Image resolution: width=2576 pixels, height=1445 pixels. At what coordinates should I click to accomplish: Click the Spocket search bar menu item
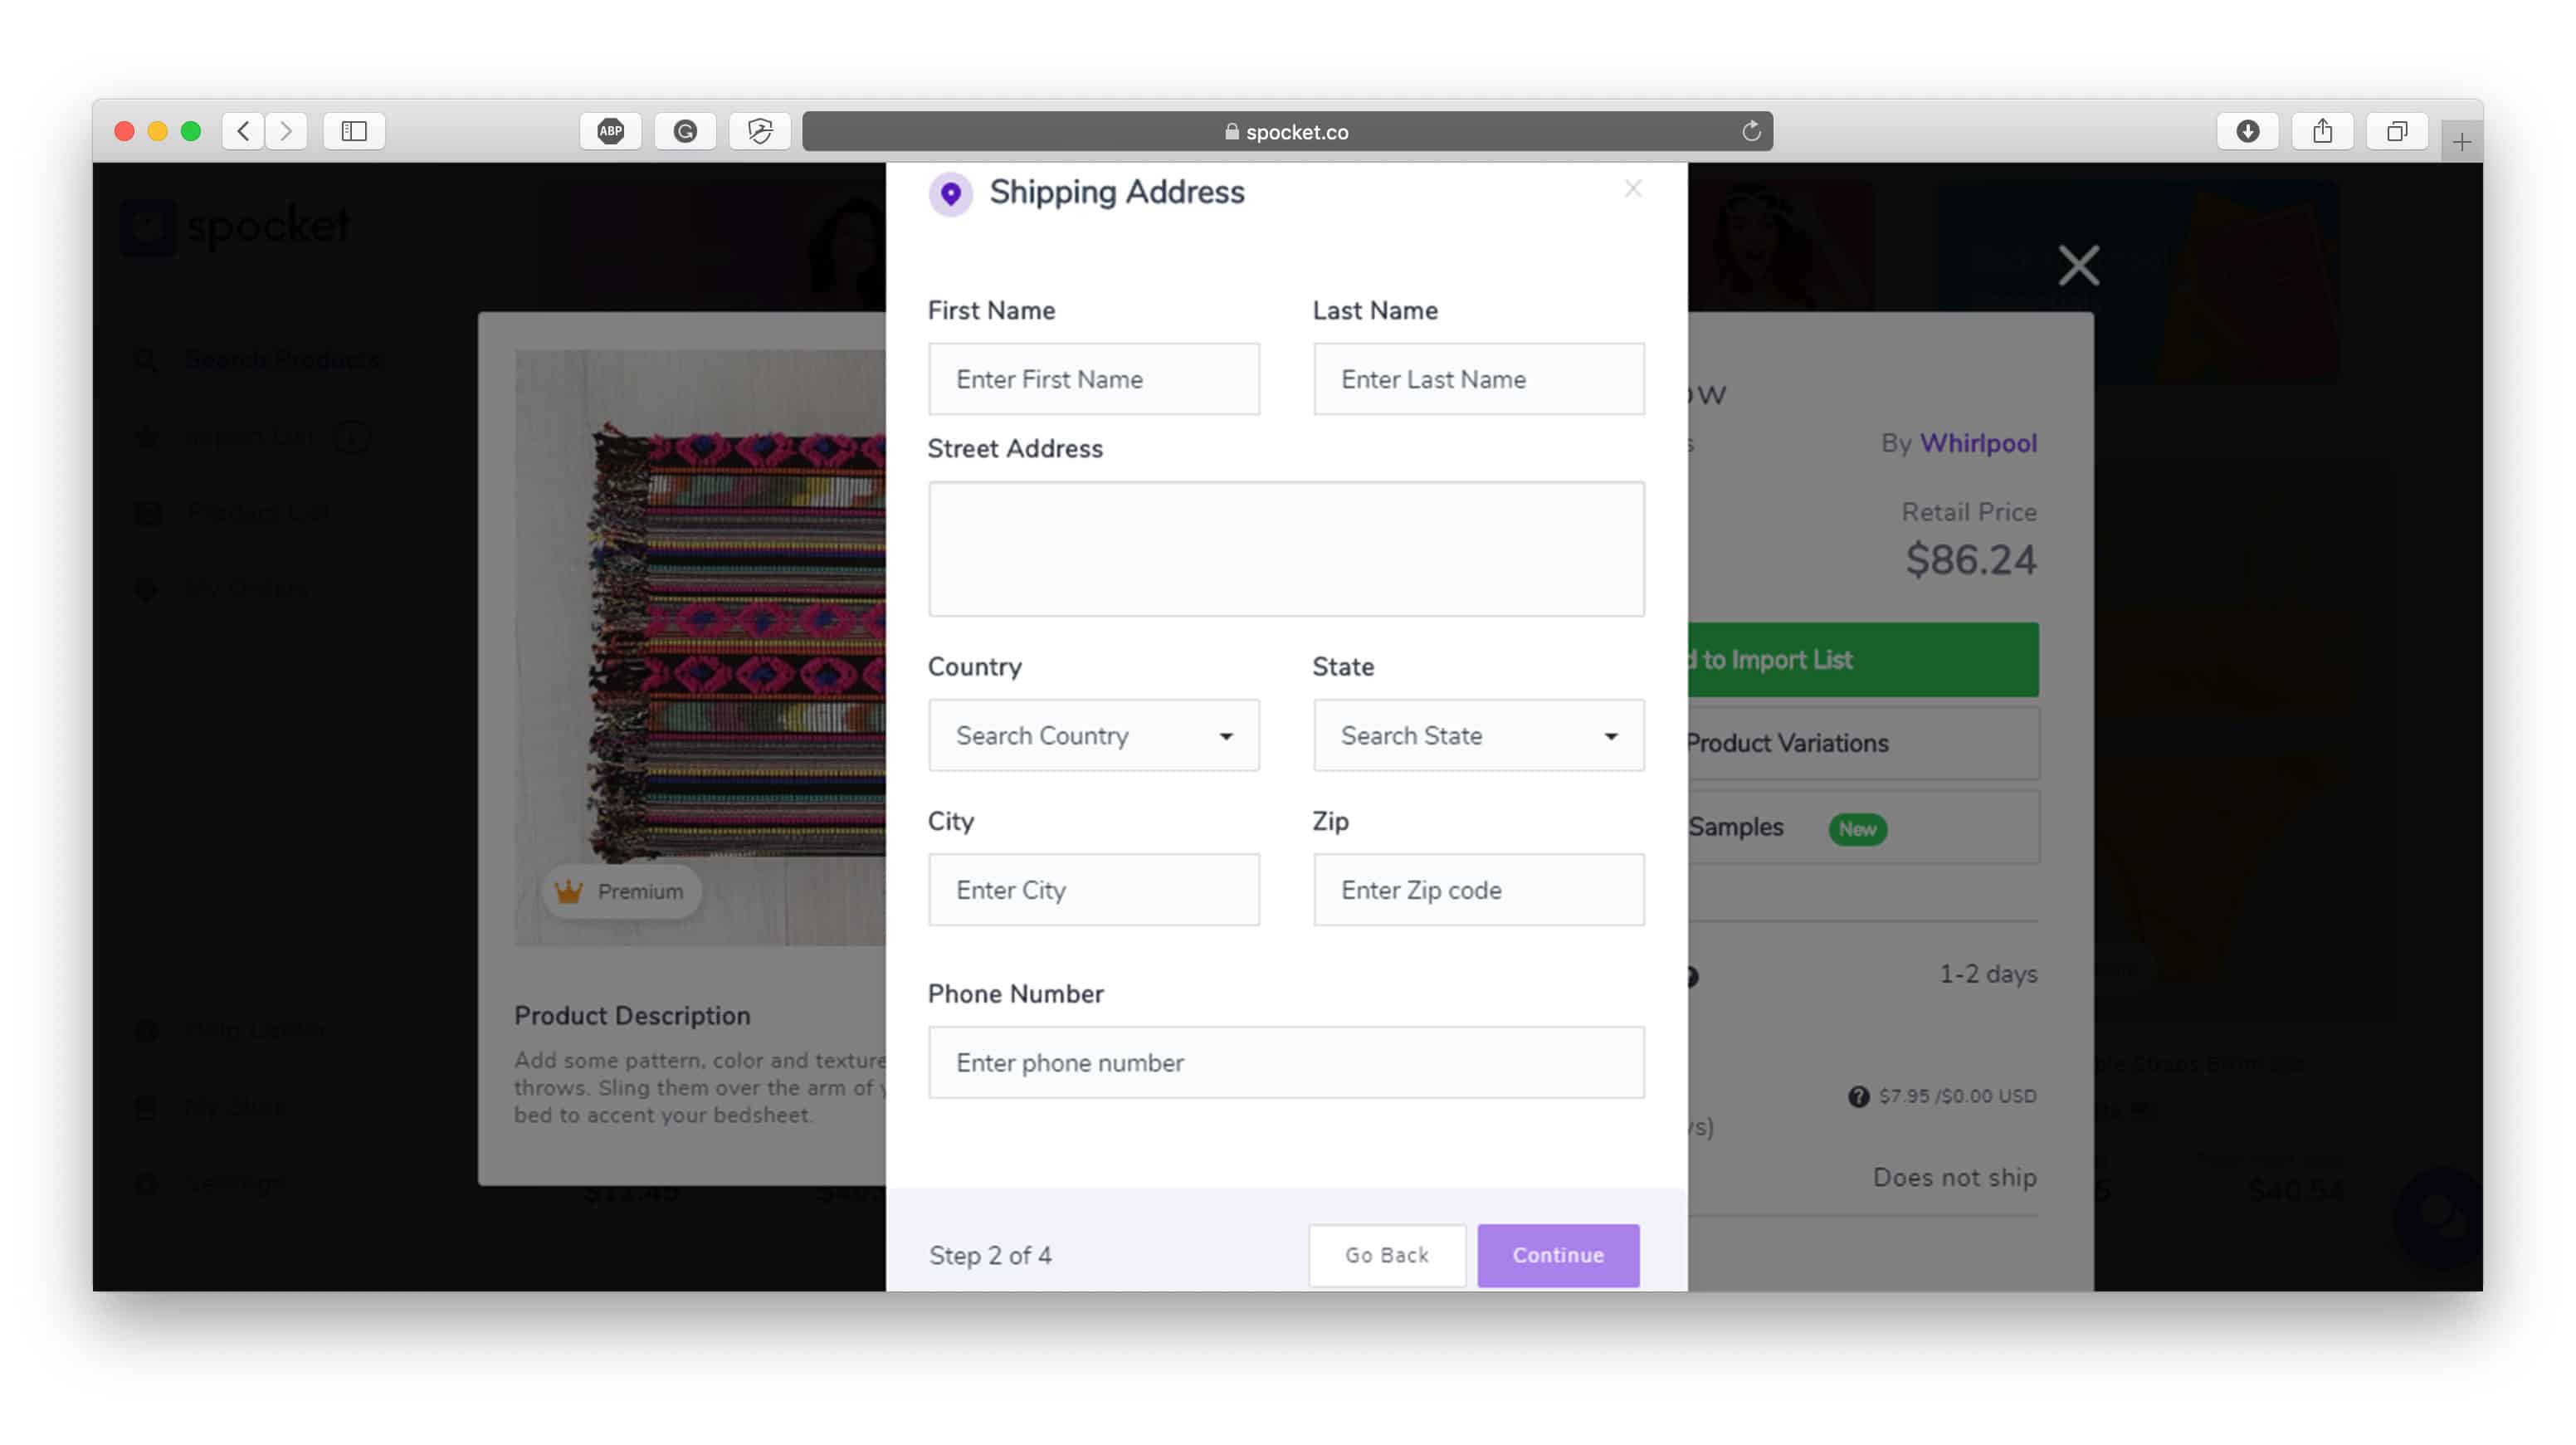(281, 359)
